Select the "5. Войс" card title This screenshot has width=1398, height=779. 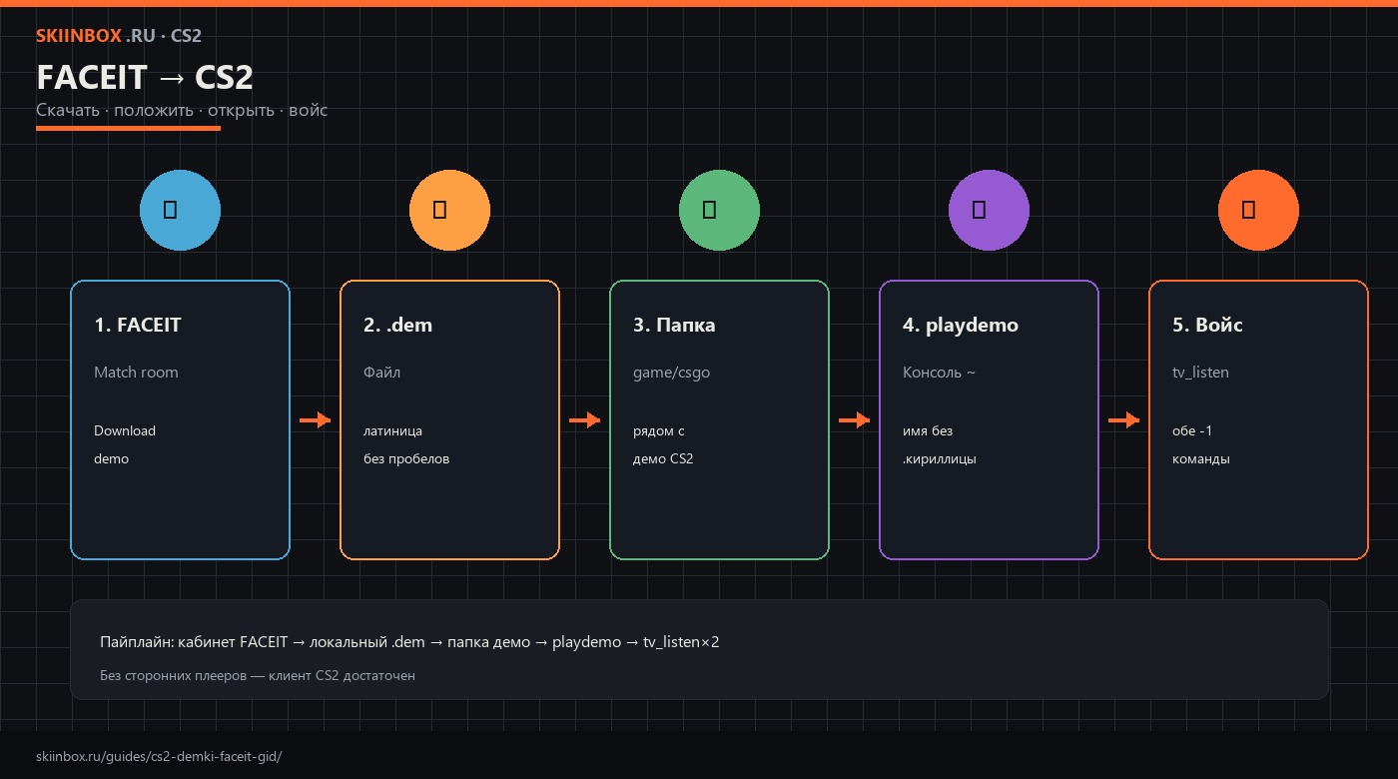tap(1207, 325)
